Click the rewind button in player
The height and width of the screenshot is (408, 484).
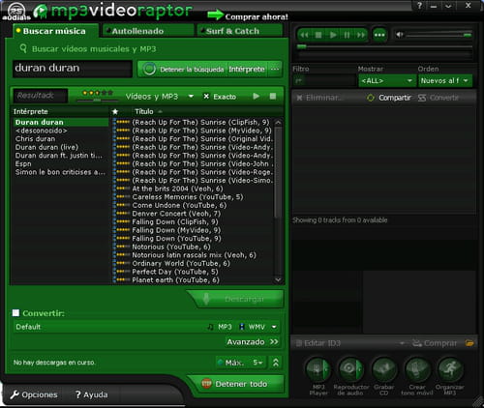coord(304,35)
